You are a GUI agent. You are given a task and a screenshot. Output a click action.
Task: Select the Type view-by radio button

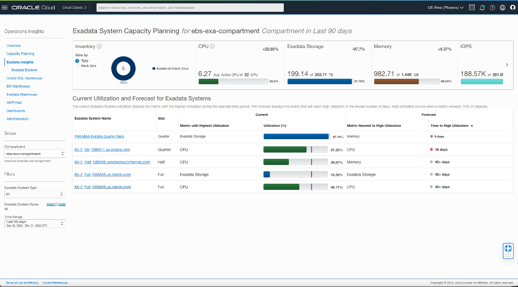[x=77, y=61]
